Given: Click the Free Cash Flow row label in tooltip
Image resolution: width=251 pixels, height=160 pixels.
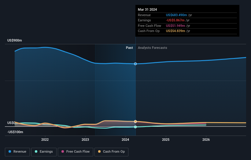Looking at the screenshot, I should click(x=149, y=26).
